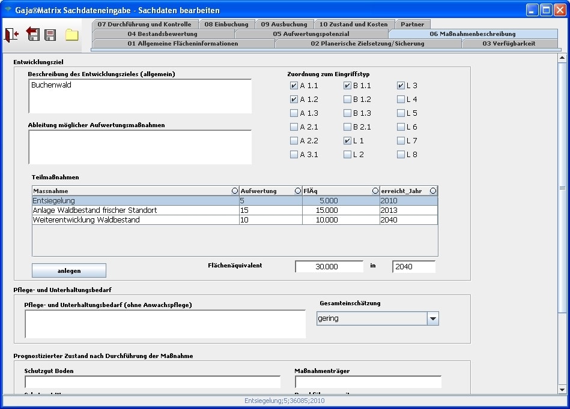Open the yellow folder icon

72,35
